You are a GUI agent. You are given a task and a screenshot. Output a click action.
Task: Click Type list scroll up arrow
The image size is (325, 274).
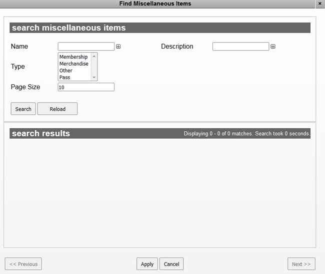[94, 56]
